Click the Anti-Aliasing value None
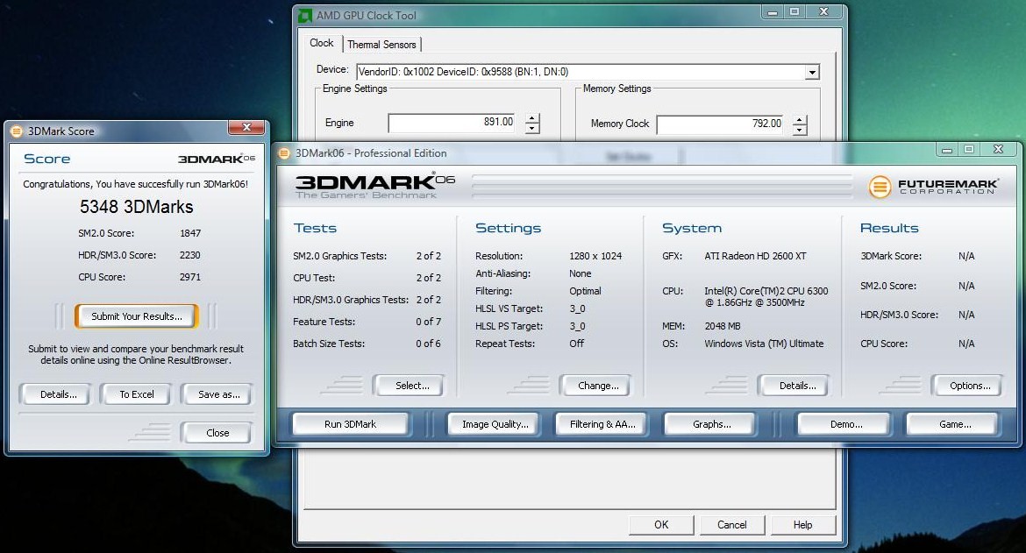1026x553 pixels. point(580,274)
